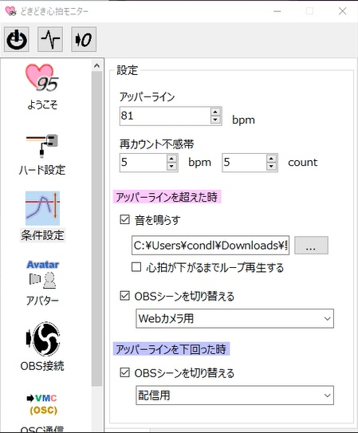Open the heartbeat waveform graph toolbar icon
Screen dimensions: 358x433
[x=50, y=40]
